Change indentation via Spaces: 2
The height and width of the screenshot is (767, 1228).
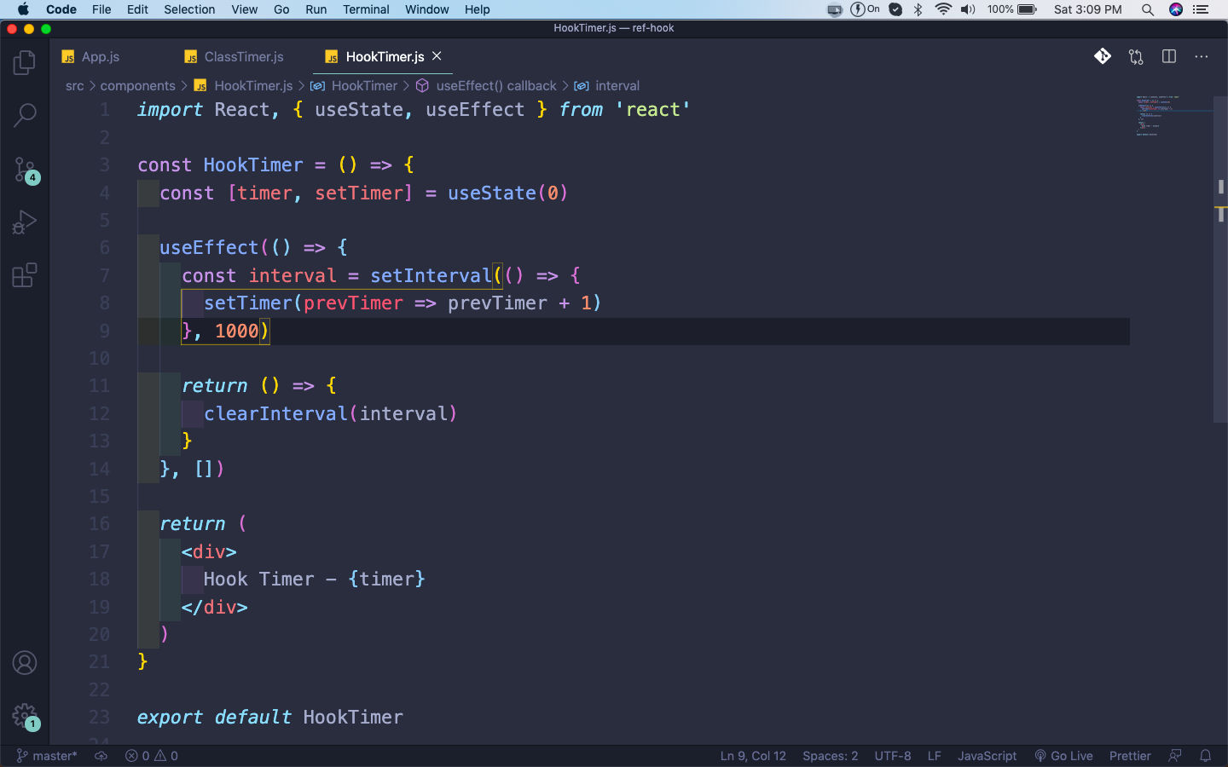(x=830, y=756)
